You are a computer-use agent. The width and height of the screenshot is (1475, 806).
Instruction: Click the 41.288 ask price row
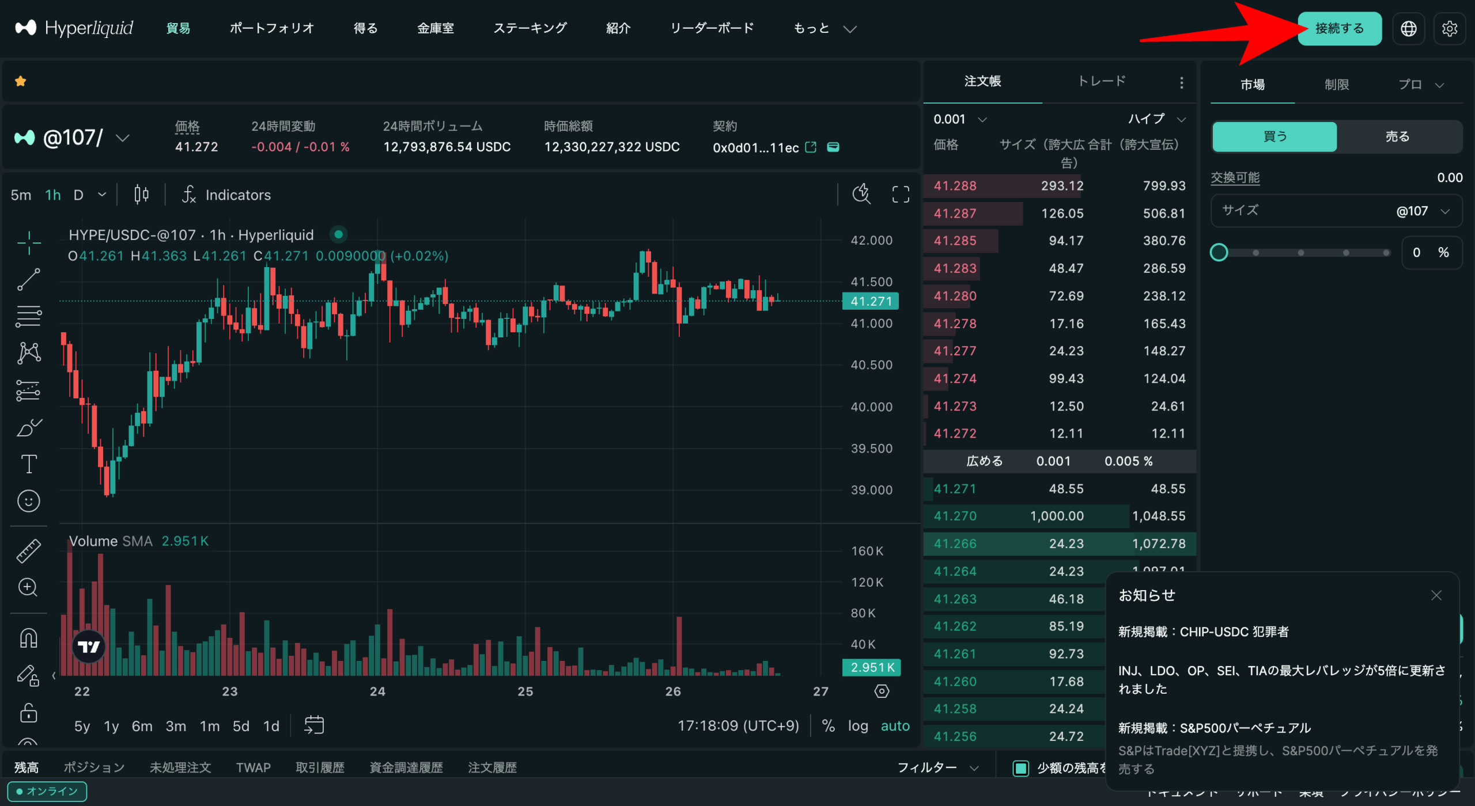[x=1060, y=186]
